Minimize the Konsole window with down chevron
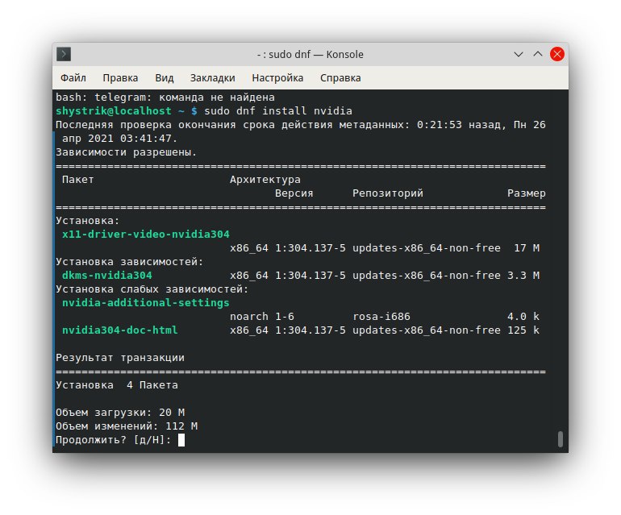The width and height of the screenshot is (621, 515). [519, 54]
